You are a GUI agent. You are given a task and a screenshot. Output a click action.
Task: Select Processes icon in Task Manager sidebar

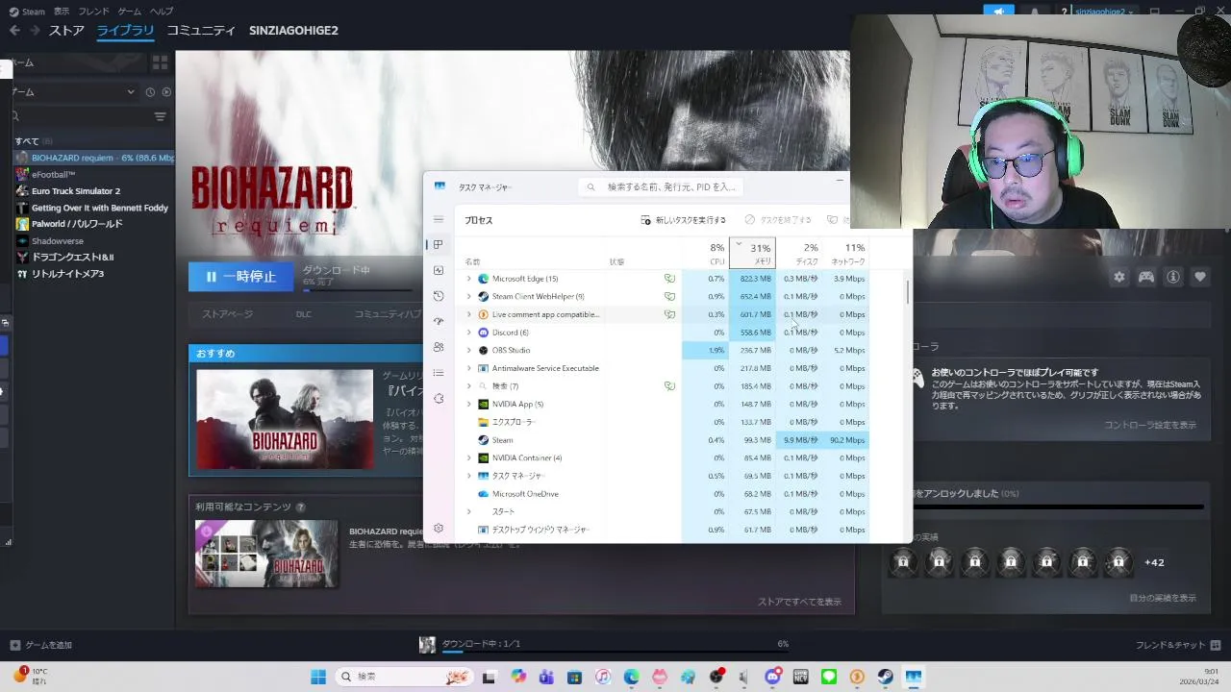439,244
